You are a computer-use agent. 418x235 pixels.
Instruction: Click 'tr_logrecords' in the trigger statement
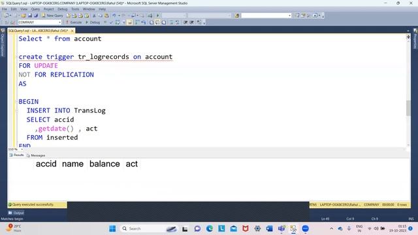coord(103,57)
